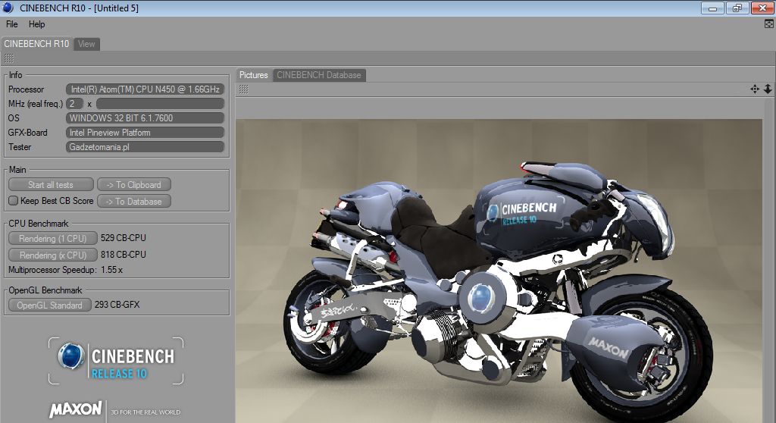Screen dimensions: 776x423
Task: Click the 529 CB-CPU result text
Action: tap(124, 238)
